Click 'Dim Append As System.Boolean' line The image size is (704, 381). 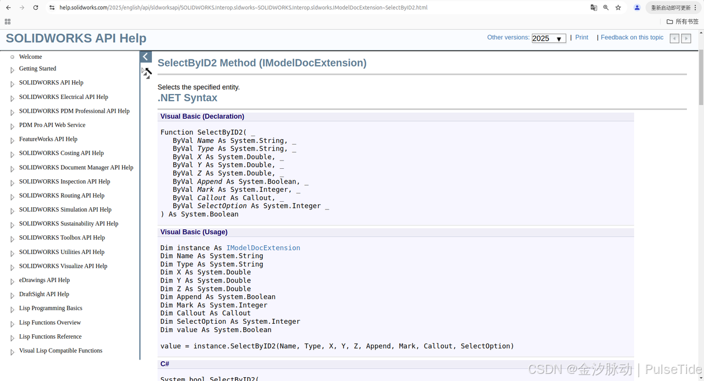pos(218,297)
